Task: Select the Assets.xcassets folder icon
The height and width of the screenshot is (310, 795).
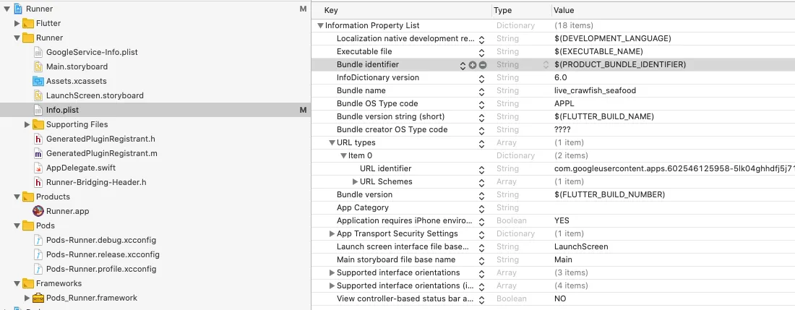Action: 39,81
